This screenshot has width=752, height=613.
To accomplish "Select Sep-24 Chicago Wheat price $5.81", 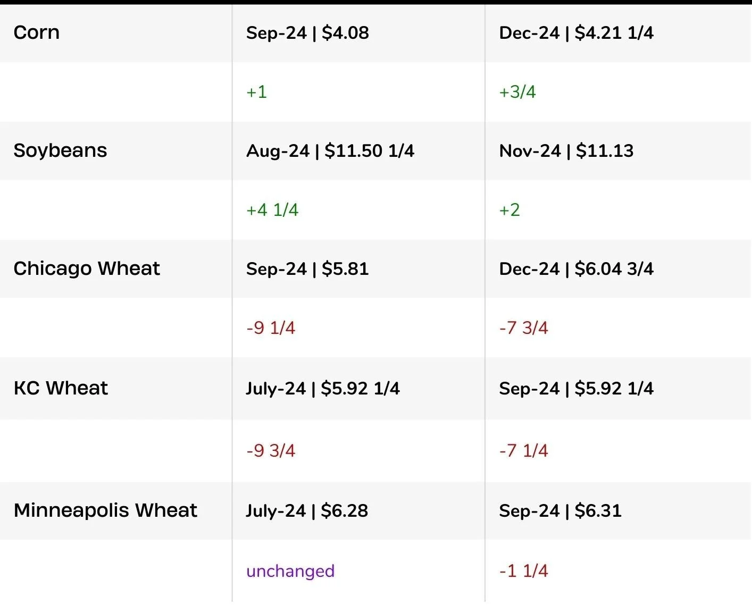I will click(307, 269).
